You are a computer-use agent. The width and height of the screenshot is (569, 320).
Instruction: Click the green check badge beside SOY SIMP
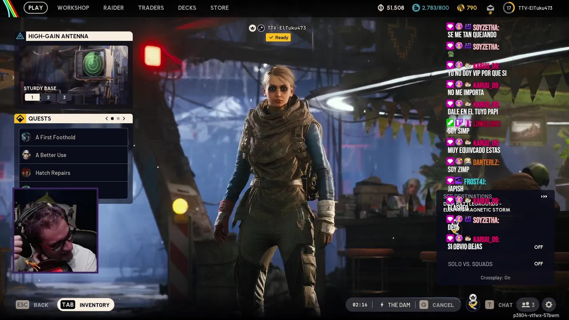point(450,123)
